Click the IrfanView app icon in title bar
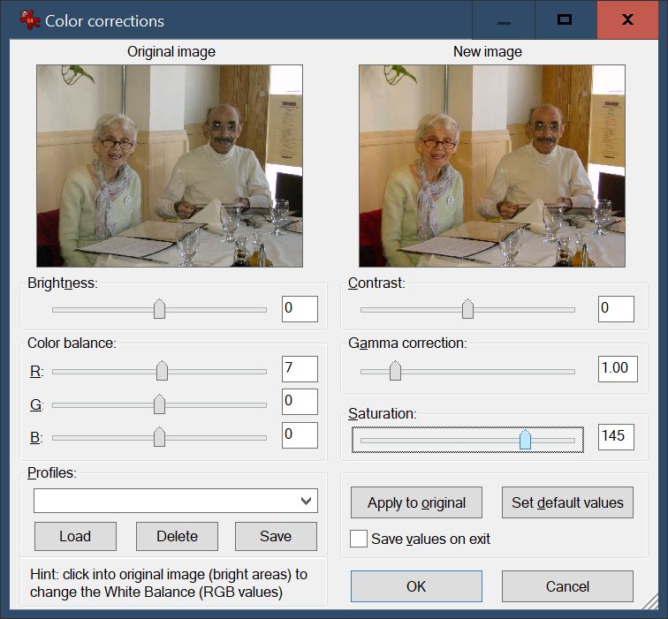The height and width of the screenshot is (619, 668). (x=29, y=19)
